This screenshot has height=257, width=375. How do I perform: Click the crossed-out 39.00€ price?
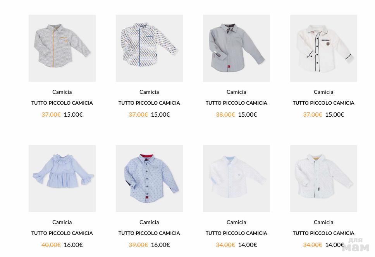[x=138, y=245]
